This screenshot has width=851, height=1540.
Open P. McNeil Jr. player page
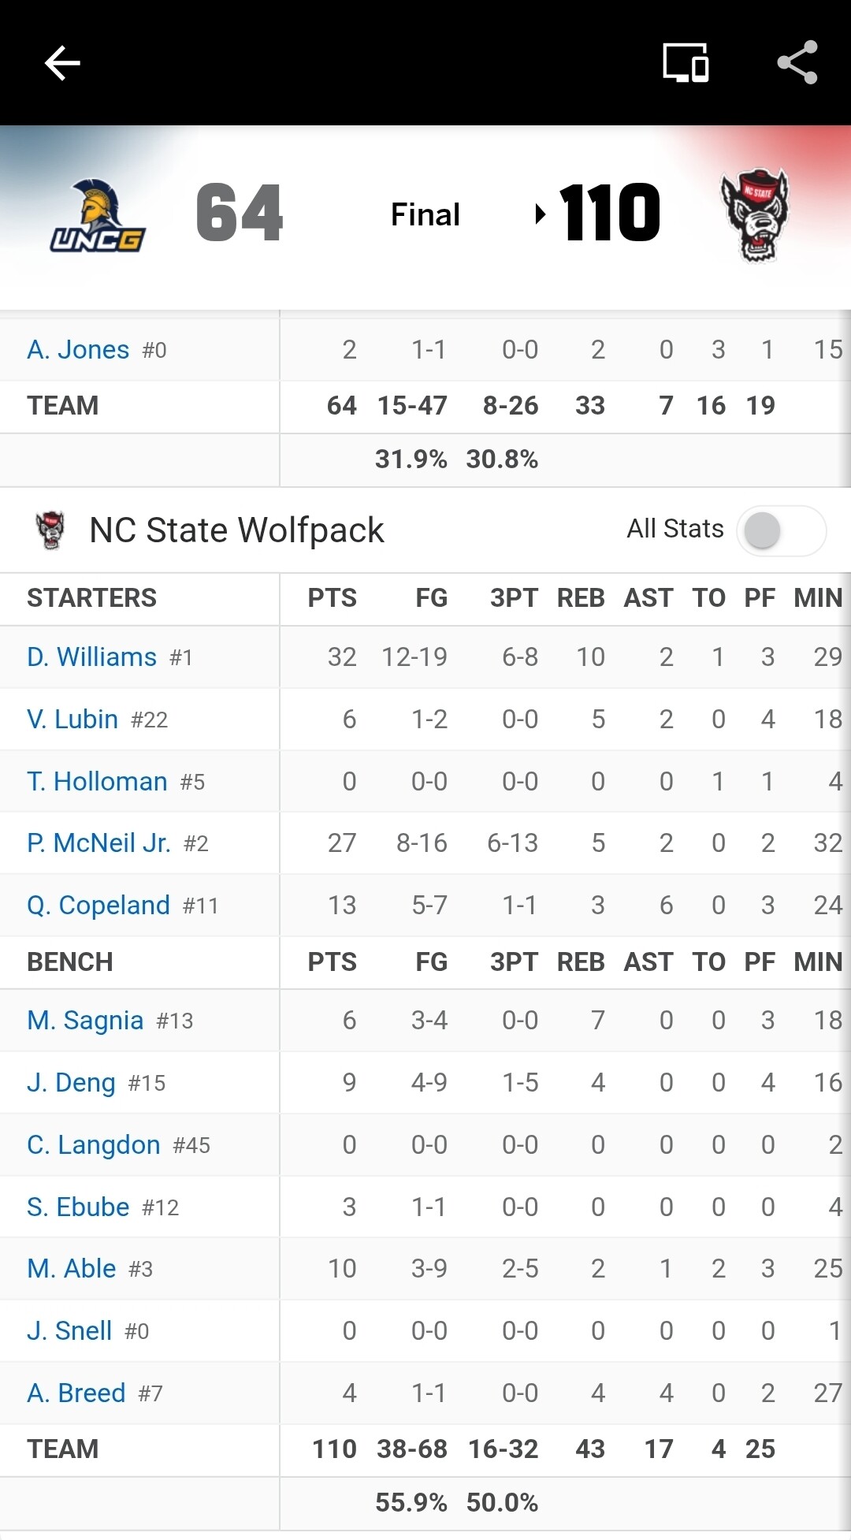(98, 843)
